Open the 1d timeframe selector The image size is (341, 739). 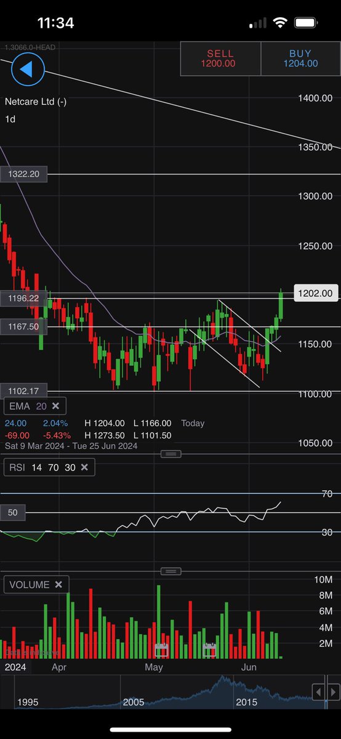click(10, 119)
